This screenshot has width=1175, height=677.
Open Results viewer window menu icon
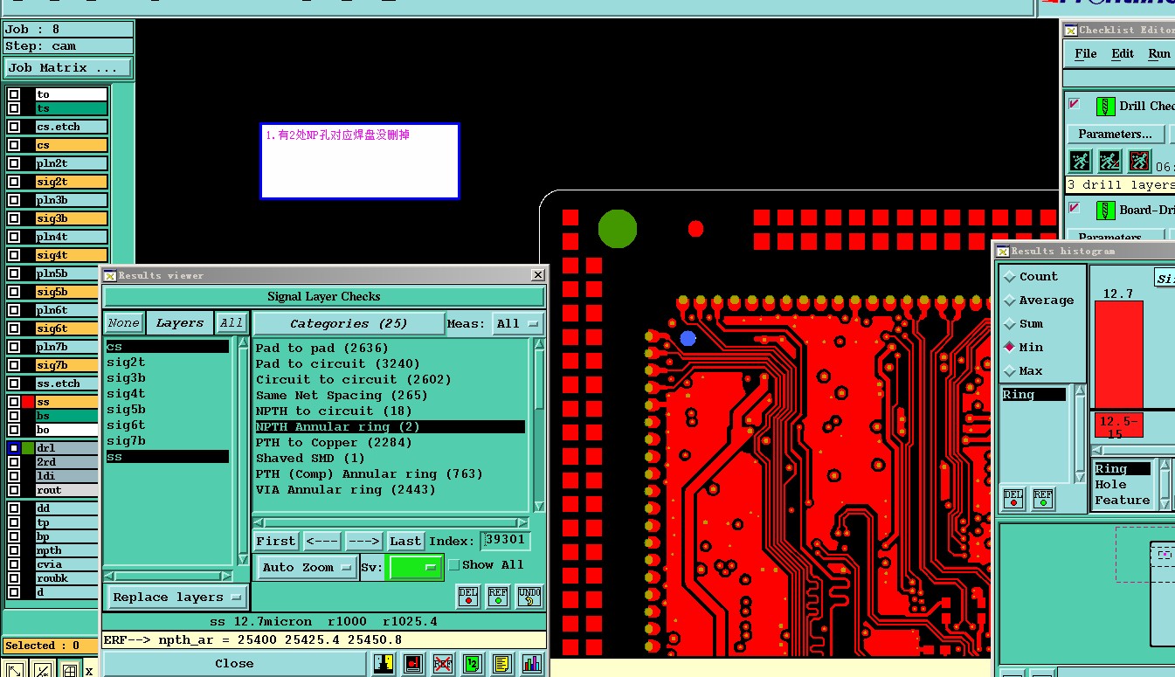click(x=109, y=275)
